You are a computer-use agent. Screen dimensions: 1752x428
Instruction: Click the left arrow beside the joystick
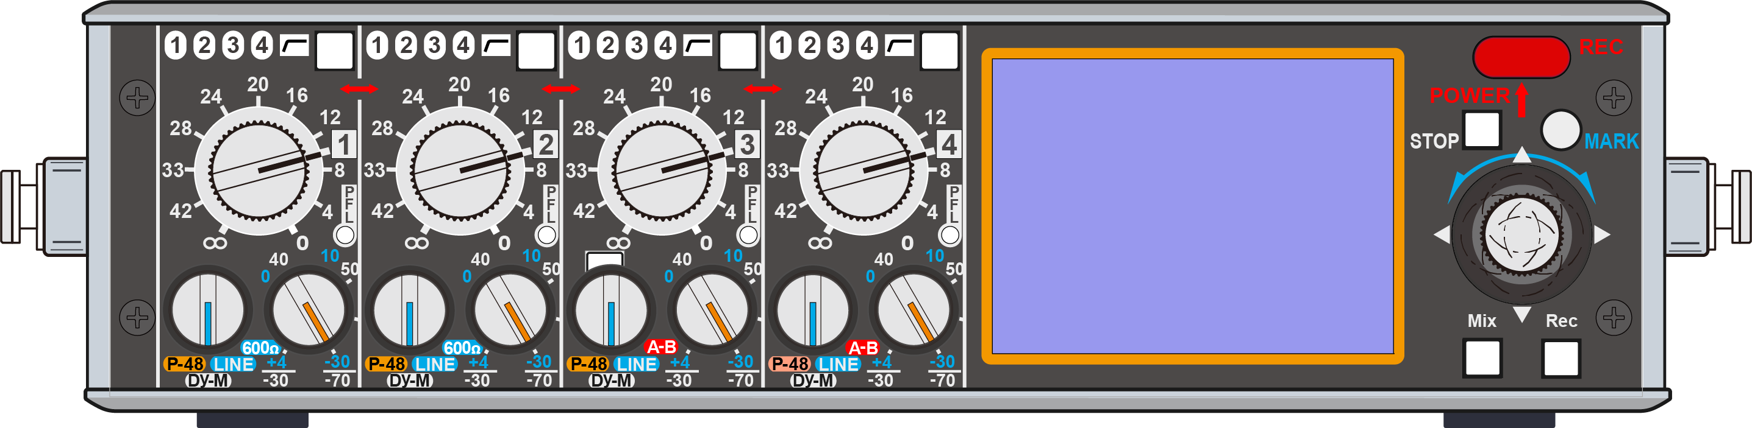pos(1441,234)
